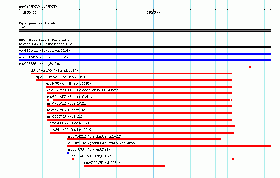Viewport: 280px width, 178px height.
Task: Click the left red end square of esv2742353
Action: [73, 159]
